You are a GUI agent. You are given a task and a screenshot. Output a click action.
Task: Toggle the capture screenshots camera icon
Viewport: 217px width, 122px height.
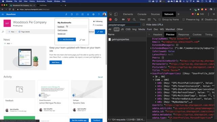123,20
